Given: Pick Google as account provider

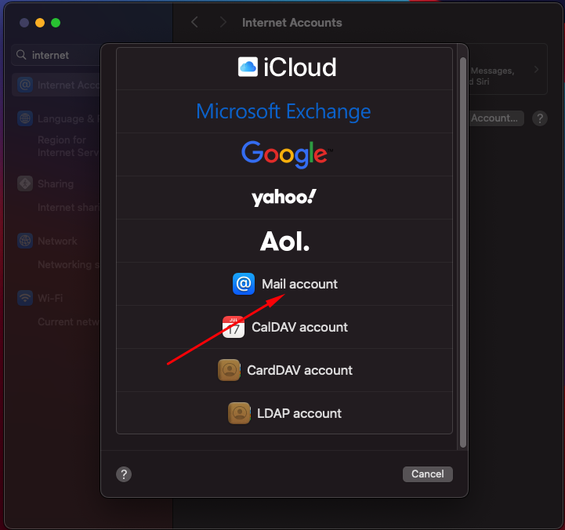Looking at the screenshot, I should tap(284, 154).
